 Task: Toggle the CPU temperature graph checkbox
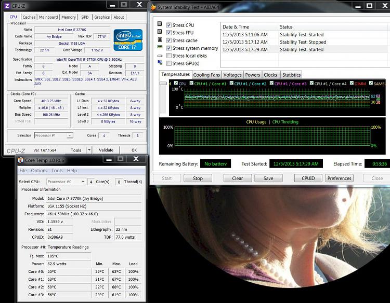pyautogui.click(x=176, y=83)
